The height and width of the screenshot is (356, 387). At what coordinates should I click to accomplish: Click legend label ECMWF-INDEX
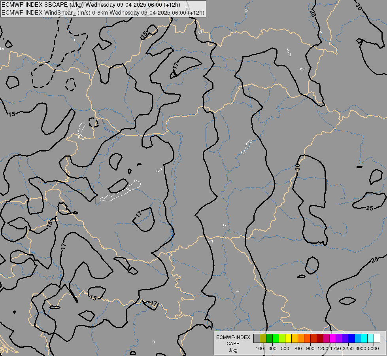(233, 337)
